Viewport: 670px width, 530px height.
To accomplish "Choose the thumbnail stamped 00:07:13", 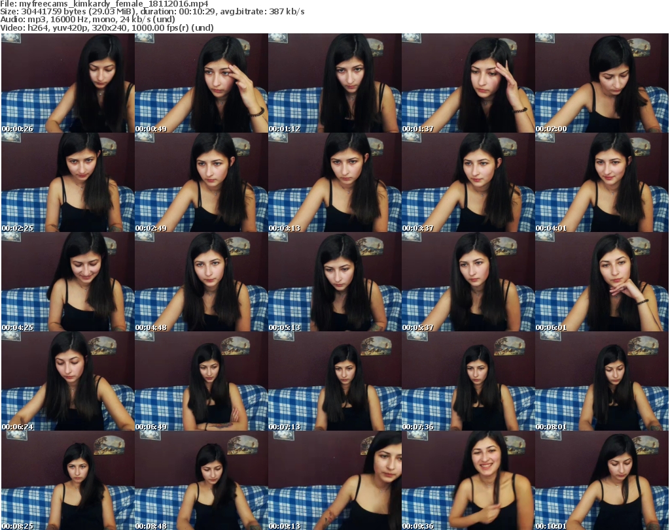I will coord(335,381).
